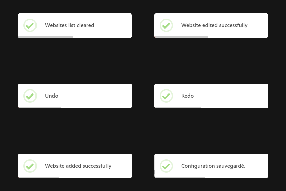The width and height of the screenshot is (286, 191).
Task: Click the checkmark icon in the Undo toast
Action: click(30, 96)
